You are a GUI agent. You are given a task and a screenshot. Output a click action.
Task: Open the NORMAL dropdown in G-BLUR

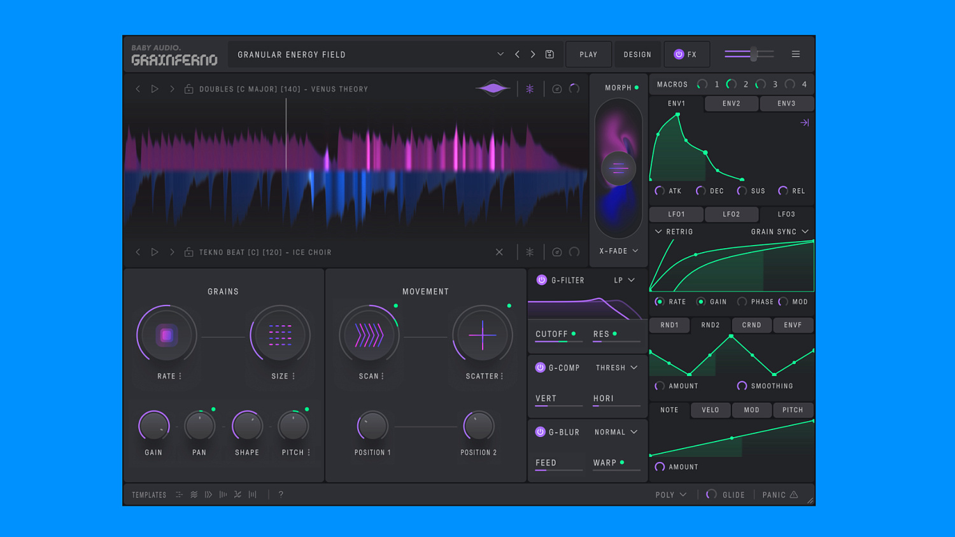(616, 432)
